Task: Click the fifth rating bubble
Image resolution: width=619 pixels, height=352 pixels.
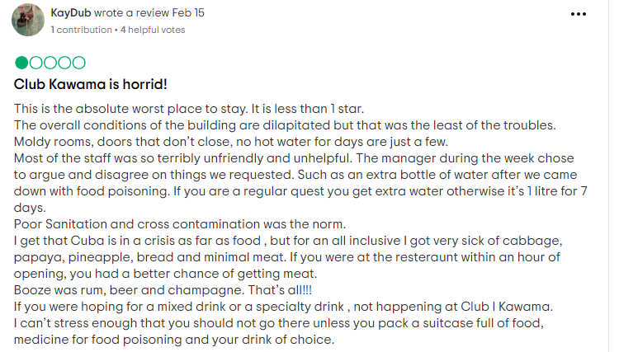Action: tap(78, 63)
